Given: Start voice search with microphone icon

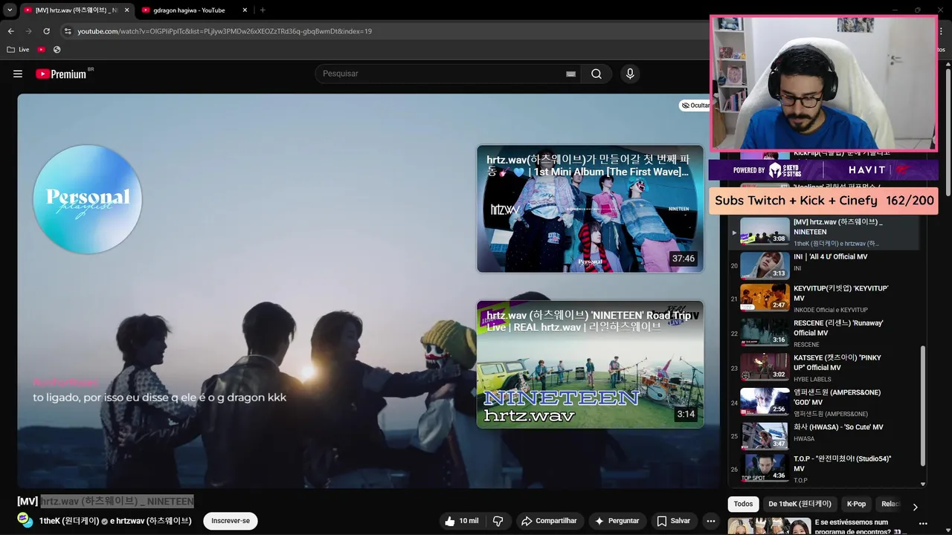Looking at the screenshot, I should point(630,74).
